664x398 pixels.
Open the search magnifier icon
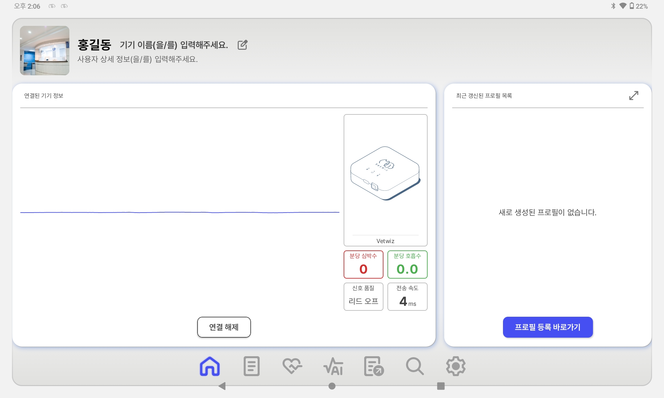pyautogui.click(x=415, y=366)
